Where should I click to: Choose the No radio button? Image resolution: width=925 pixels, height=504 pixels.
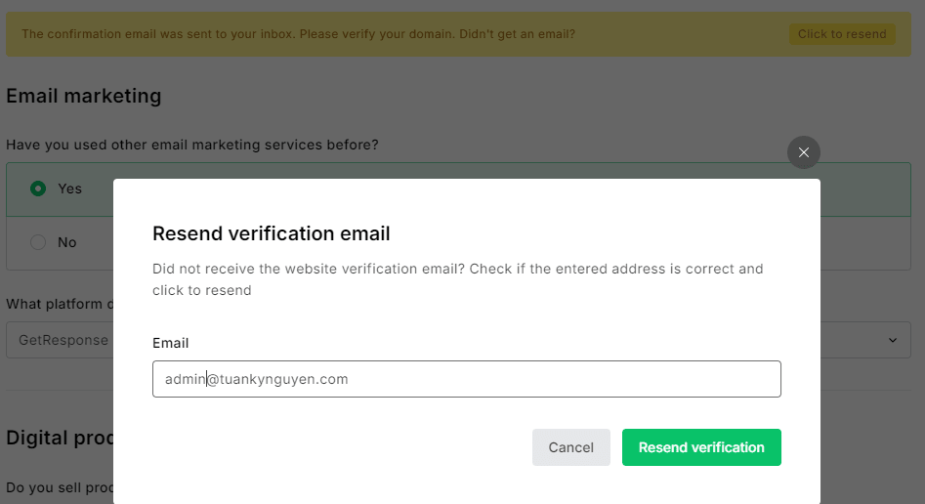[x=38, y=242]
